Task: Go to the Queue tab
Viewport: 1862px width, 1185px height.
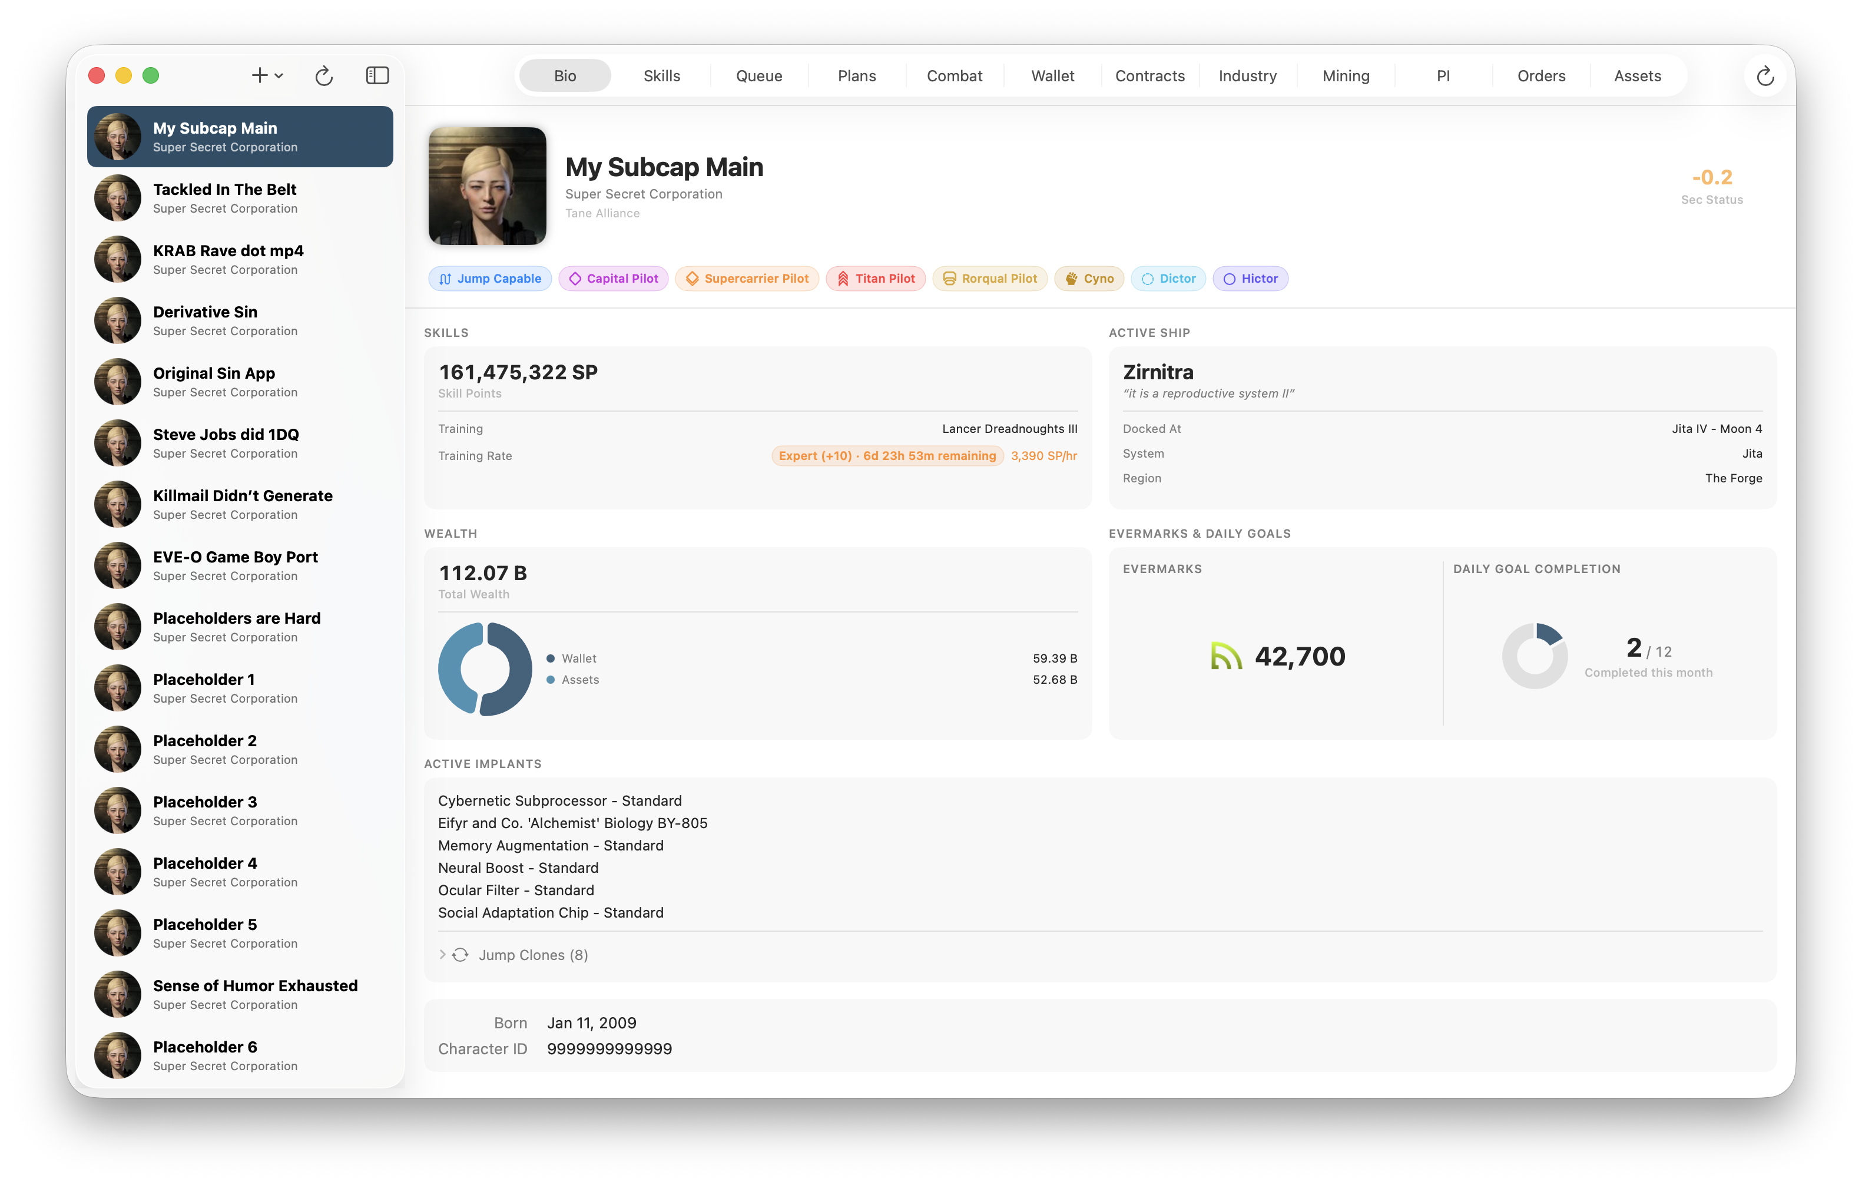Action: [759, 76]
